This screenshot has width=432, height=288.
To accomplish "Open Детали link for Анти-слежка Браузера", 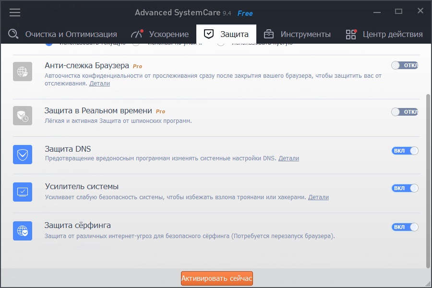I will [99, 84].
